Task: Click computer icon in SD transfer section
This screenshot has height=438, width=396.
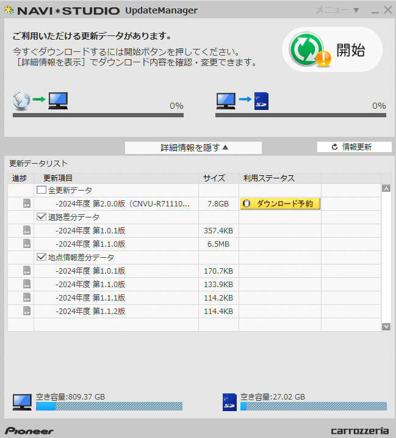Action: click(226, 101)
